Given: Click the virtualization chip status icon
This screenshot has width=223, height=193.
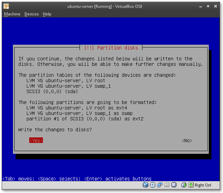Looking at the screenshot, I should click(174, 185).
